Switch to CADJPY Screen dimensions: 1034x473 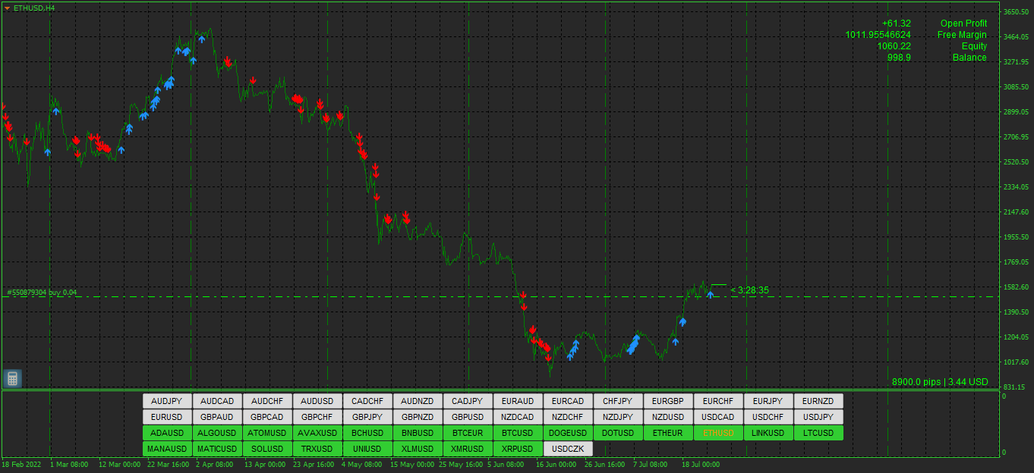point(467,401)
